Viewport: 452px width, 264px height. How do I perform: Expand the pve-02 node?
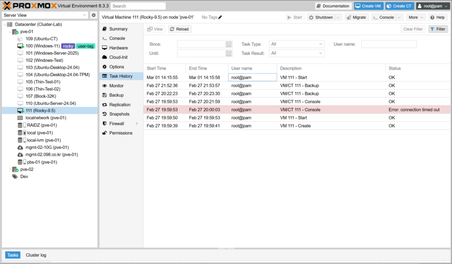[11, 169]
